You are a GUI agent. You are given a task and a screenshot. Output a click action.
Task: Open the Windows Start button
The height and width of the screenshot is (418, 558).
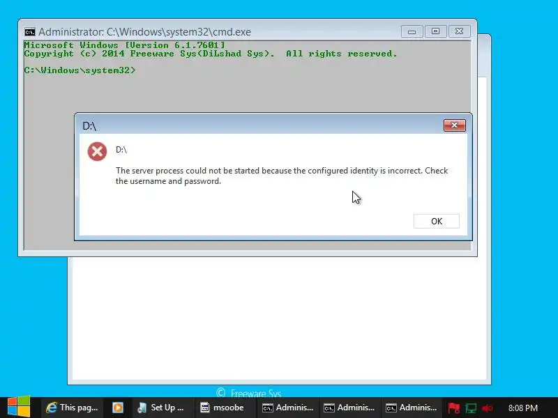[x=19, y=407]
